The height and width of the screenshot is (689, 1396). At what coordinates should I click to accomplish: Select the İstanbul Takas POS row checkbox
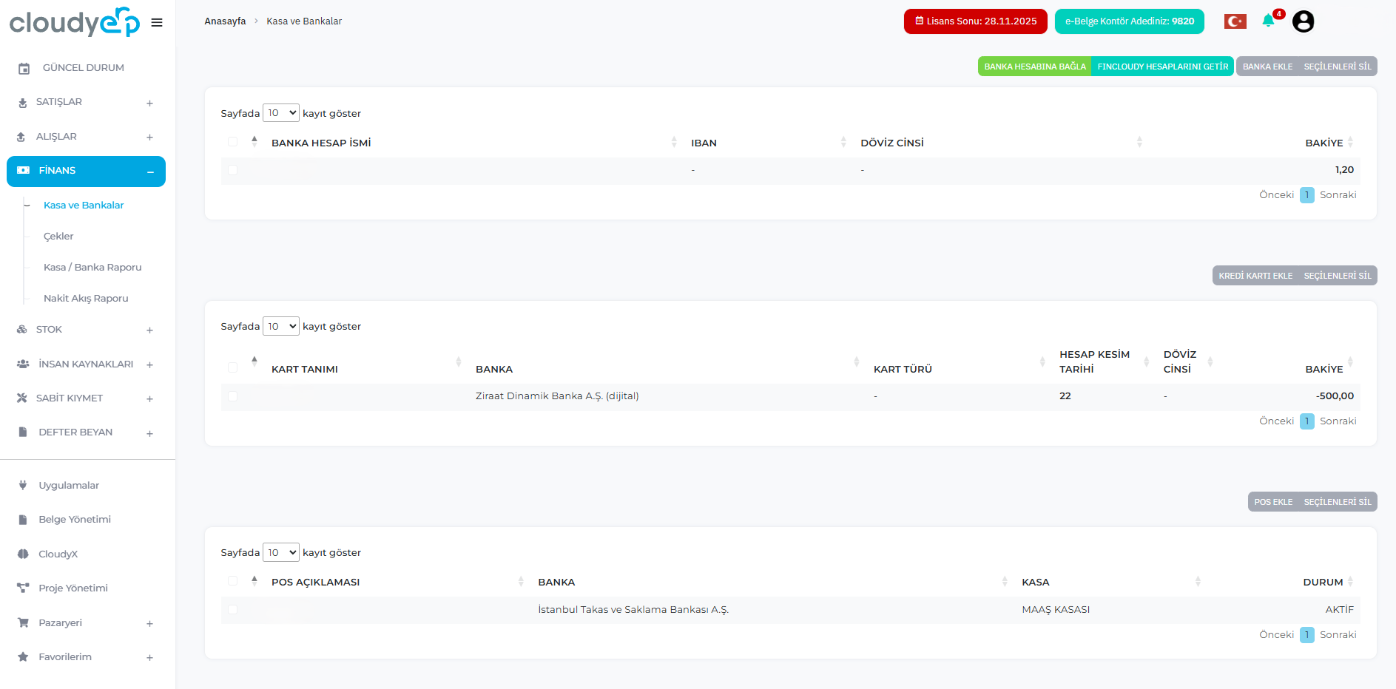coord(233,610)
